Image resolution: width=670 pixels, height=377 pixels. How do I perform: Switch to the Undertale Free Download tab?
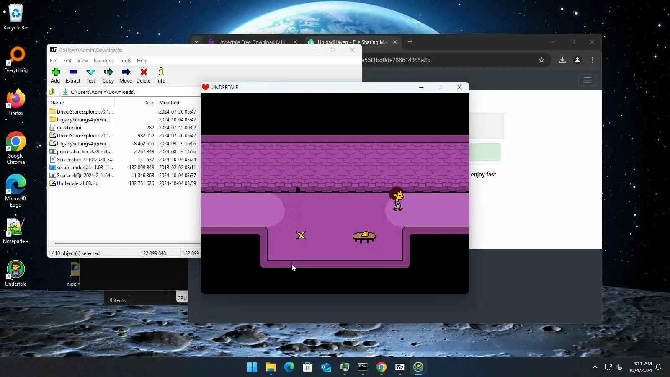tap(253, 42)
